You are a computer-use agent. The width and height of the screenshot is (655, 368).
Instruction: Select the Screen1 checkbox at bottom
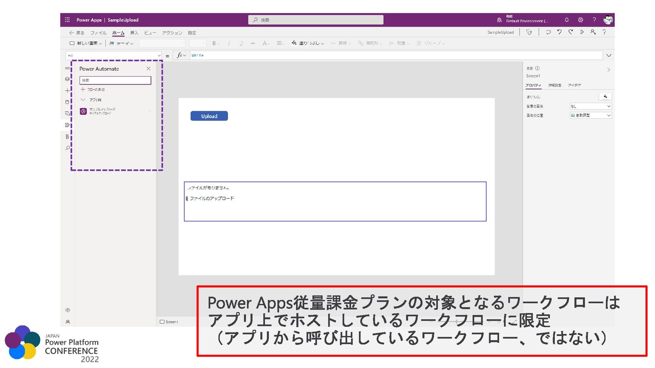[x=162, y=322]
